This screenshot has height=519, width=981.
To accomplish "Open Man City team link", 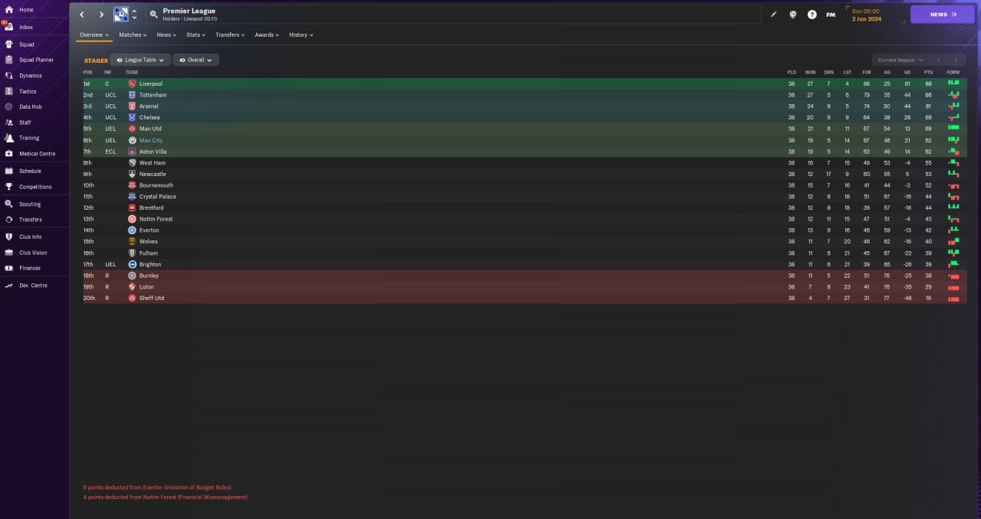I will click(x=151, y=140).
